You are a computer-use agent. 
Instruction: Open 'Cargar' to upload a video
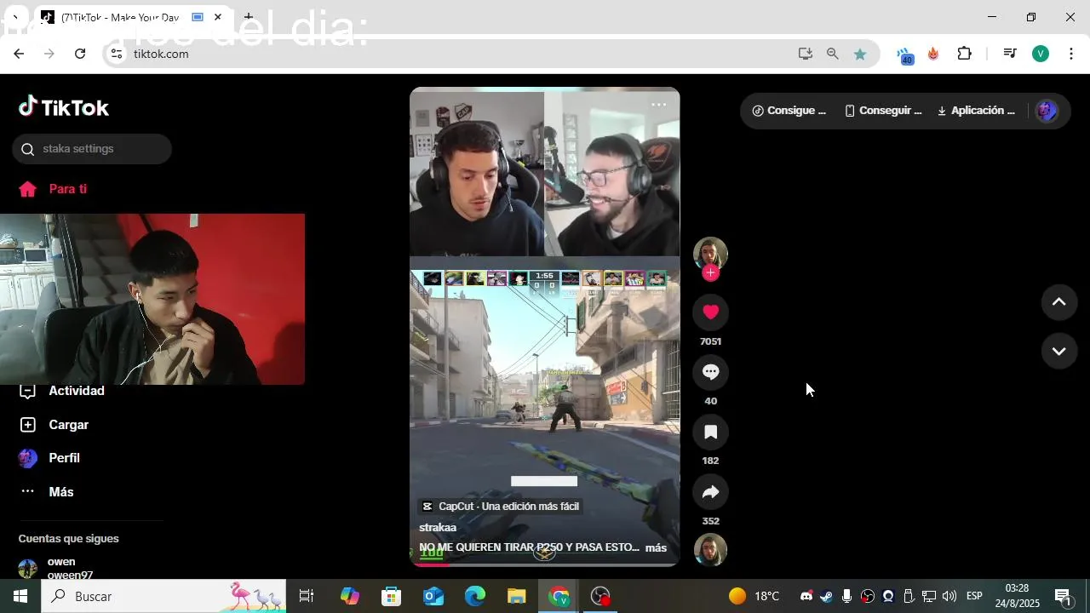(54, 425)
